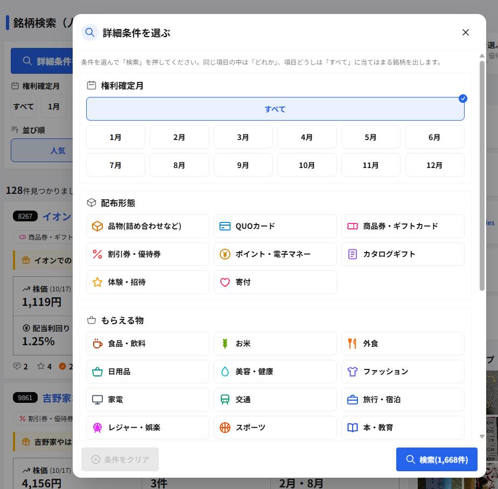
Task: Select 1月 in the dialog month grid
Action: coord(116,137)
